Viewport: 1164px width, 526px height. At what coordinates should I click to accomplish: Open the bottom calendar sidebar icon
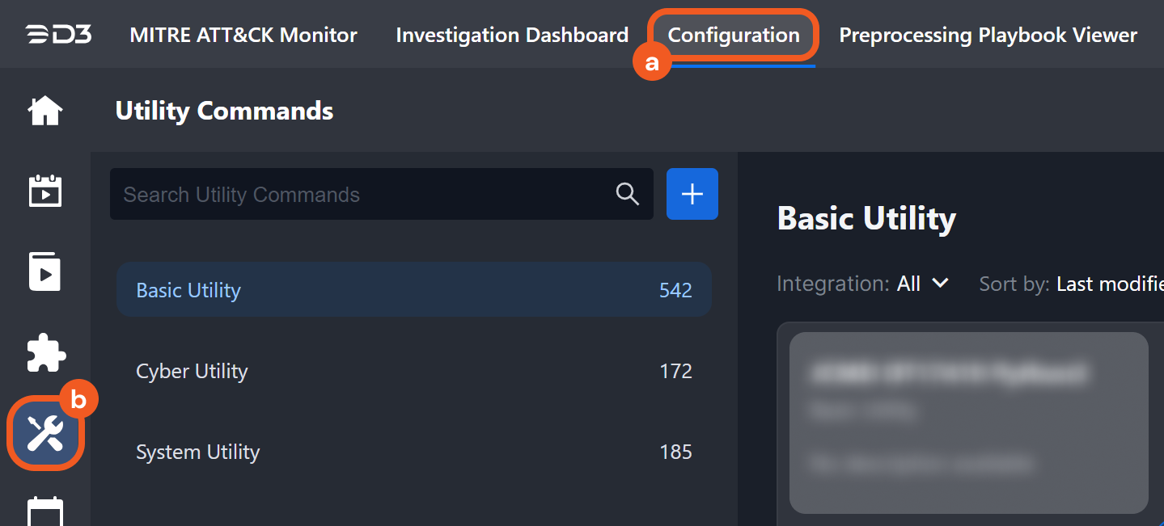pyautogui.click(x=45, y=511)
